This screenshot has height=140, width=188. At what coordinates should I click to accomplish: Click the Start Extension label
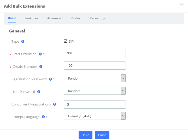coord(25,54)
